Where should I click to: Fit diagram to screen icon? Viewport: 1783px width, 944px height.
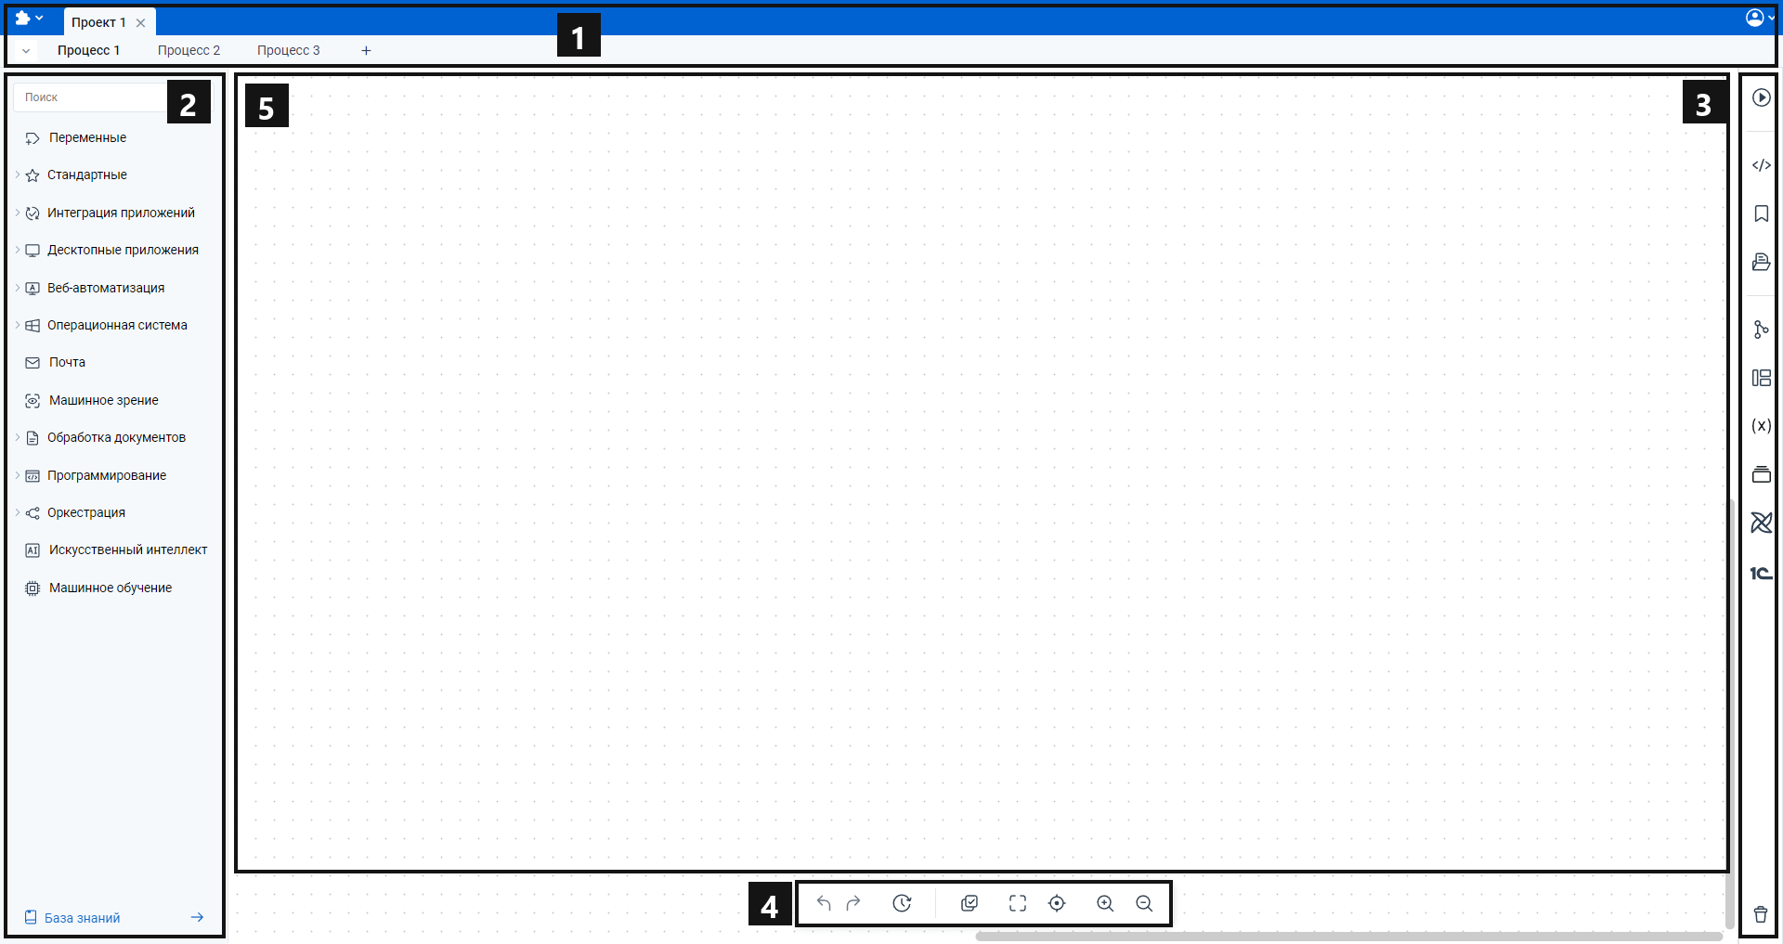pos(1018,903)
